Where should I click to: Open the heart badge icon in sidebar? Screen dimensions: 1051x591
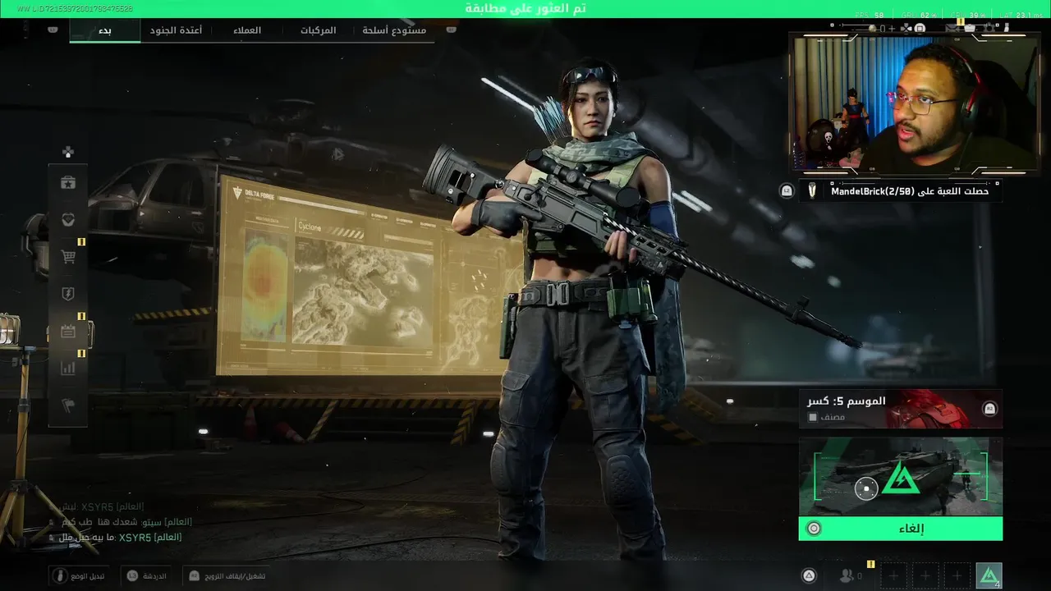pos(68,219)
